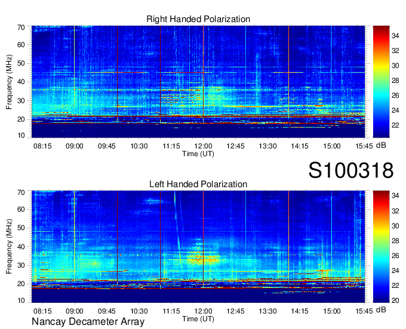Click the 08:15 time tick under Left Handed plot
406x329 pixels.
[42, 311]
